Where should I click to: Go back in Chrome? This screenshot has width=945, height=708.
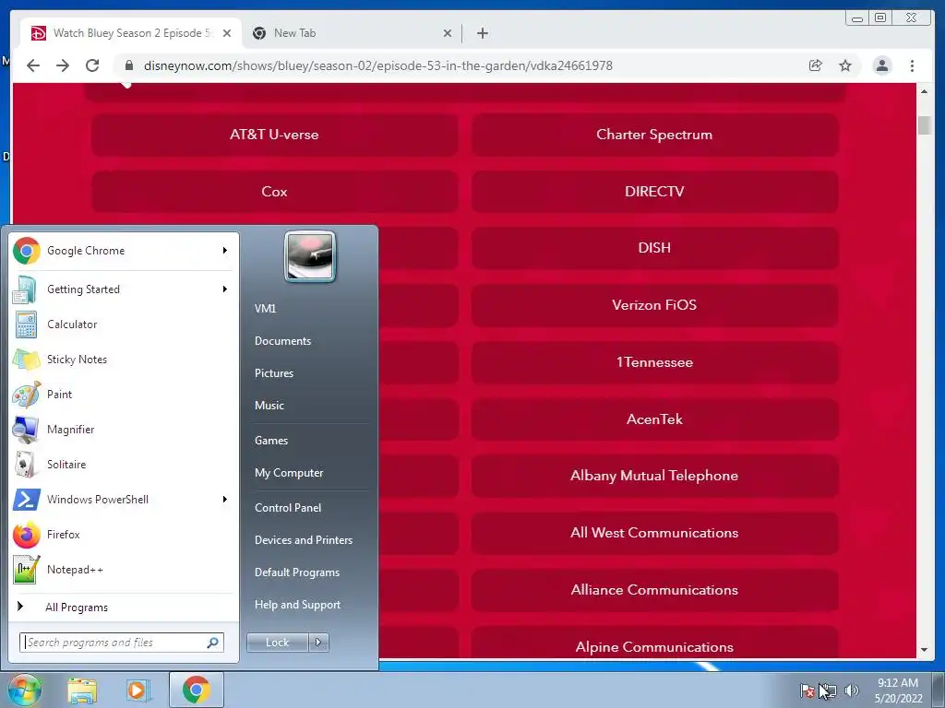33,65
